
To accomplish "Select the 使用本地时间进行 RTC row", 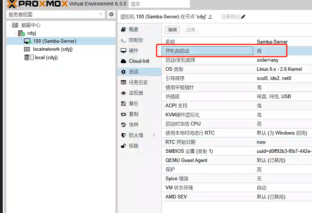I will pos(237,133).
